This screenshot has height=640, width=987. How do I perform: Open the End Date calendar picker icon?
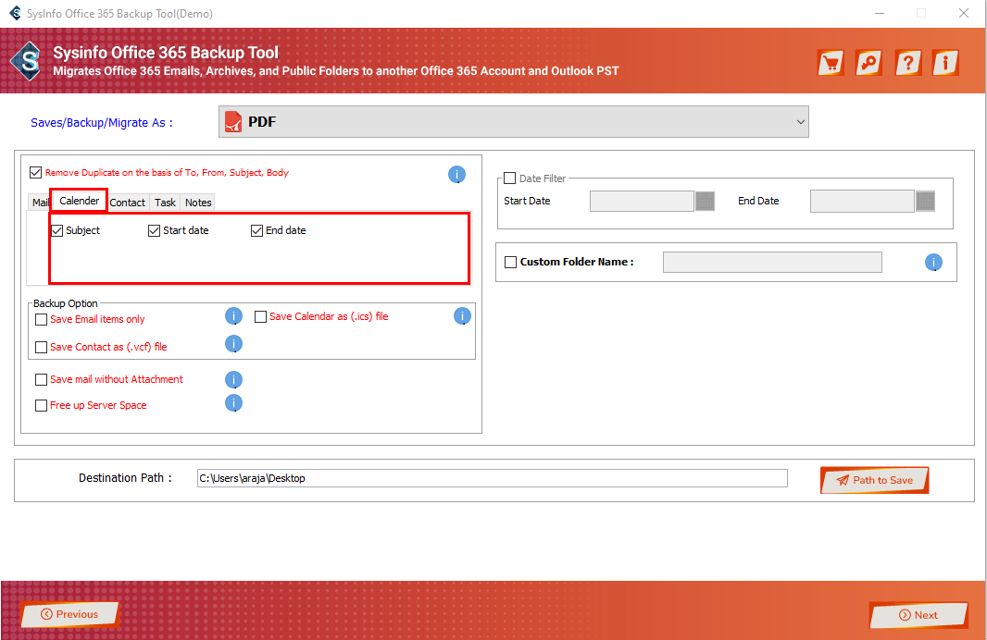click(925, 202)
